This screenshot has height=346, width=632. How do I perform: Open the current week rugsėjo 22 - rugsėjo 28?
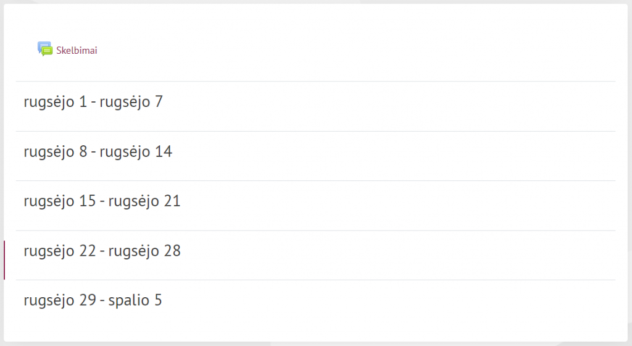coord(102,251)
